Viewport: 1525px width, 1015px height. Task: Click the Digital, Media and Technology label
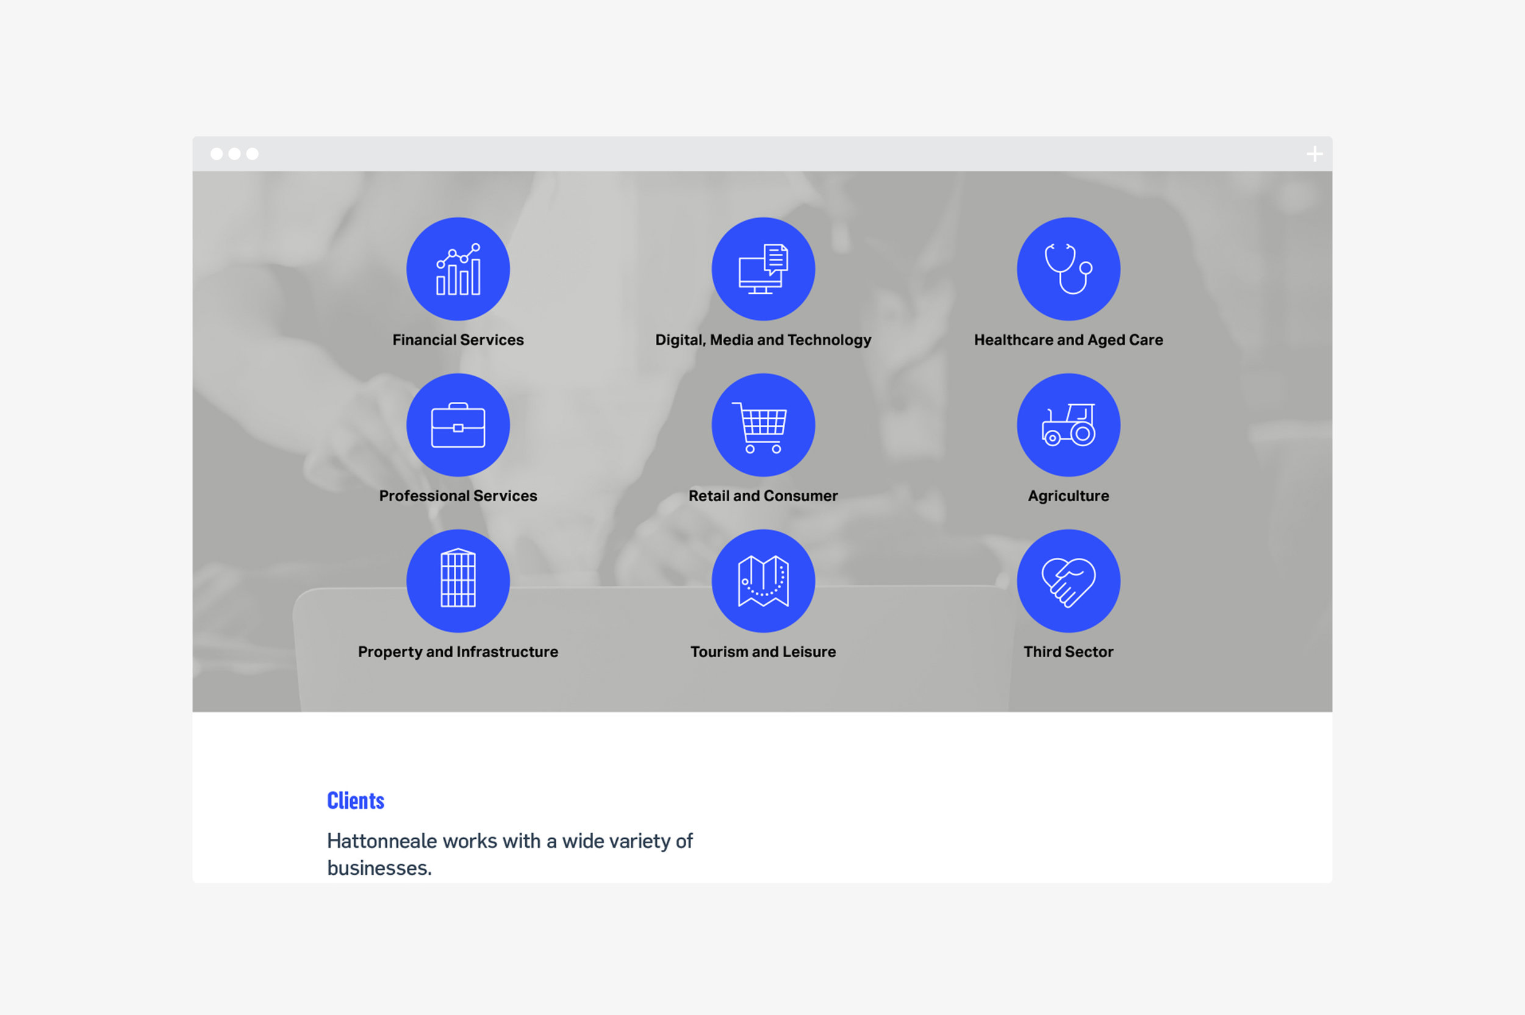point(763,341)
